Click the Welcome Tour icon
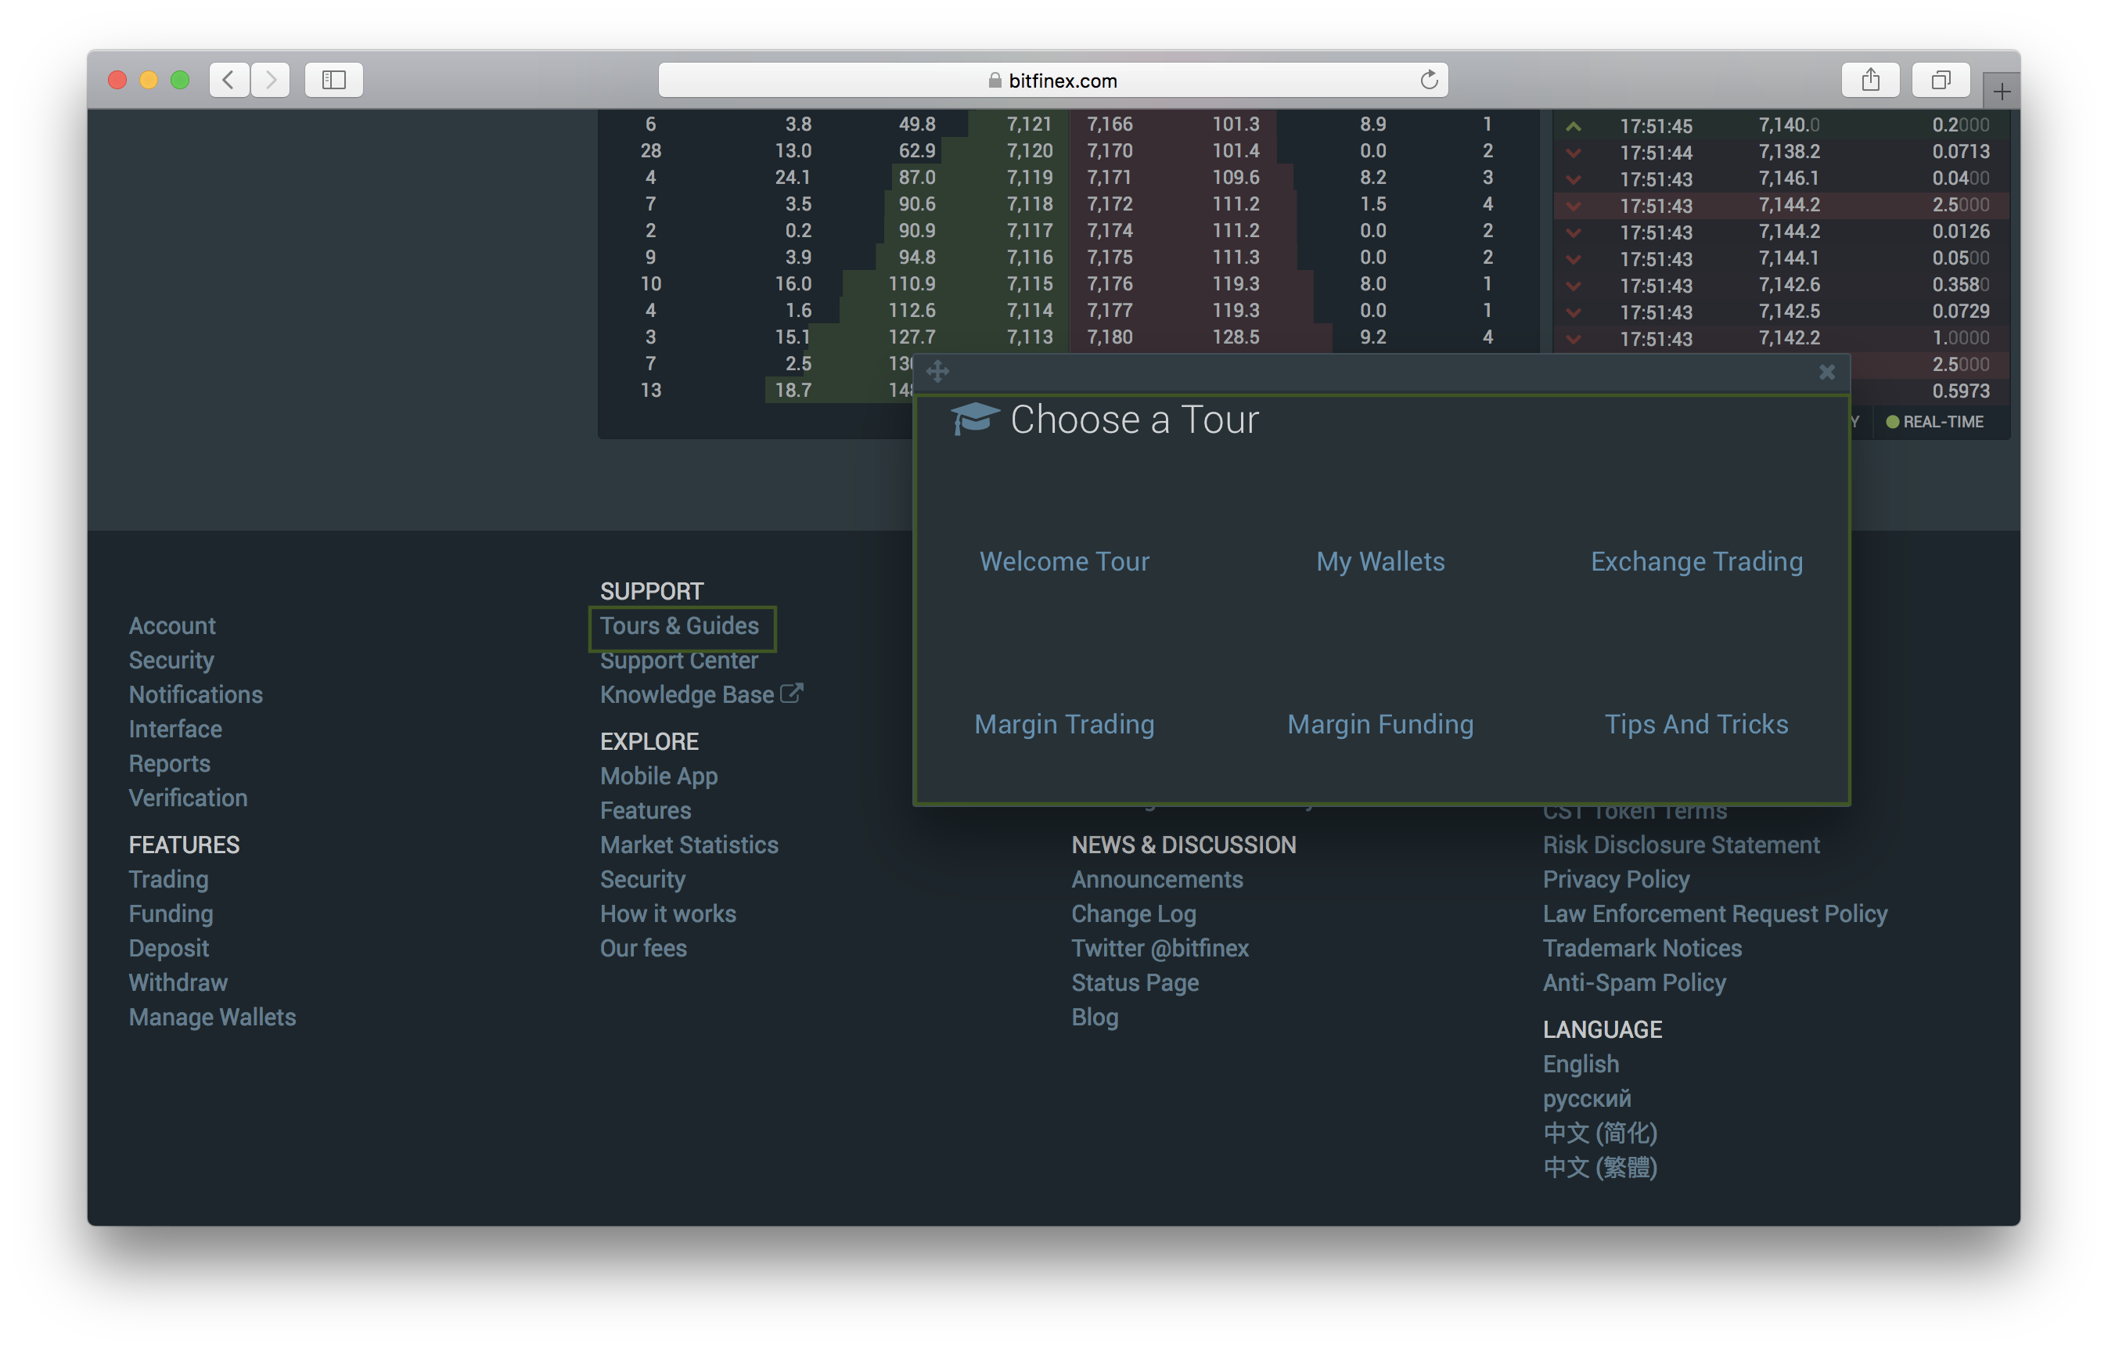Image resolution: width=2108 pixels, height=1351 pixels. click(1065, 560)
